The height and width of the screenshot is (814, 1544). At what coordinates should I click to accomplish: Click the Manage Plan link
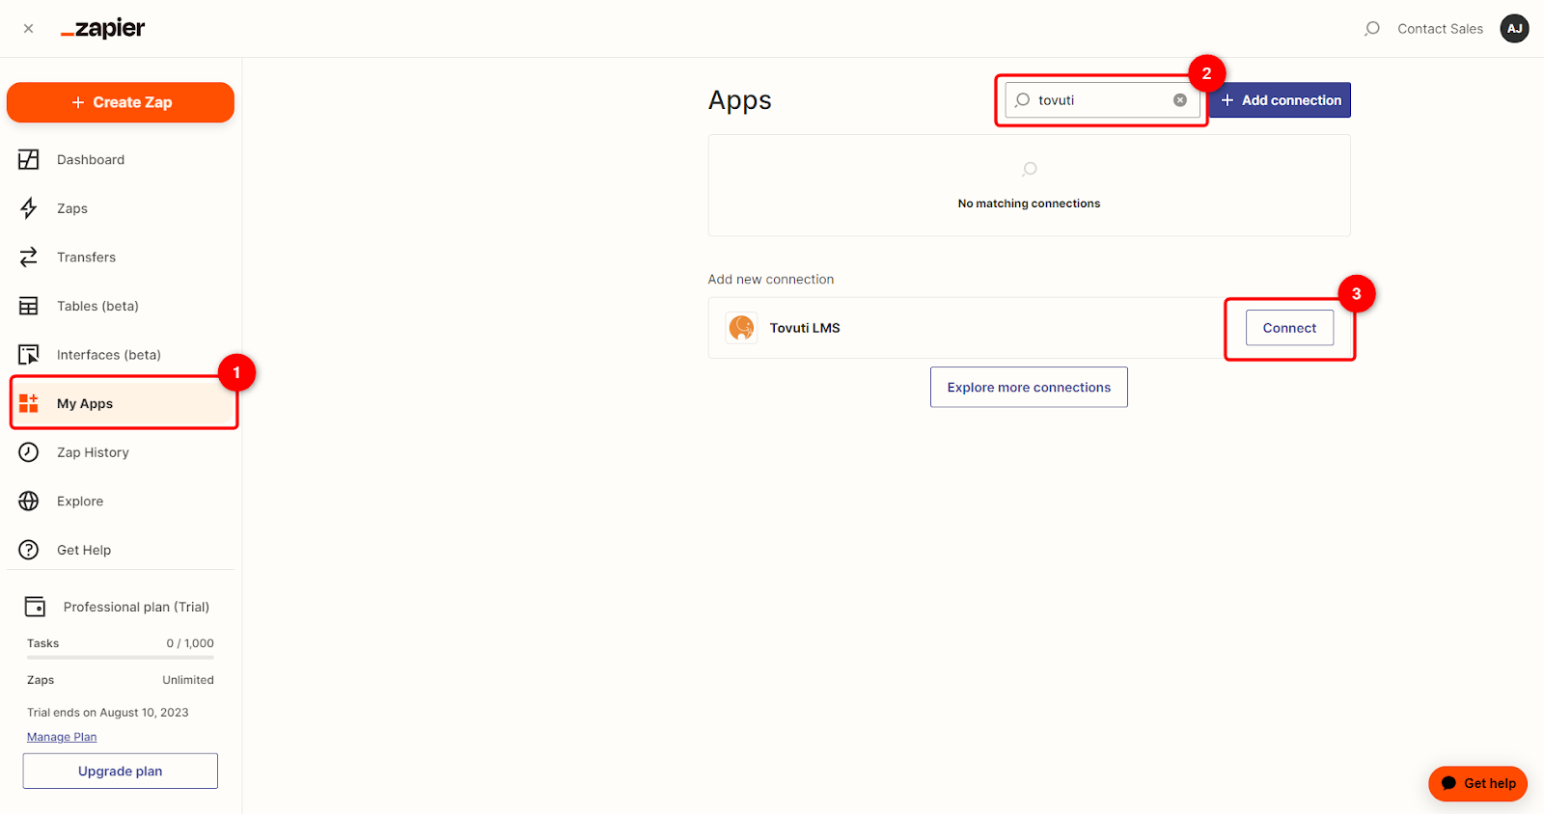tap(62, 737)
